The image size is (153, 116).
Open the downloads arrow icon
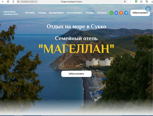(152, 2)
